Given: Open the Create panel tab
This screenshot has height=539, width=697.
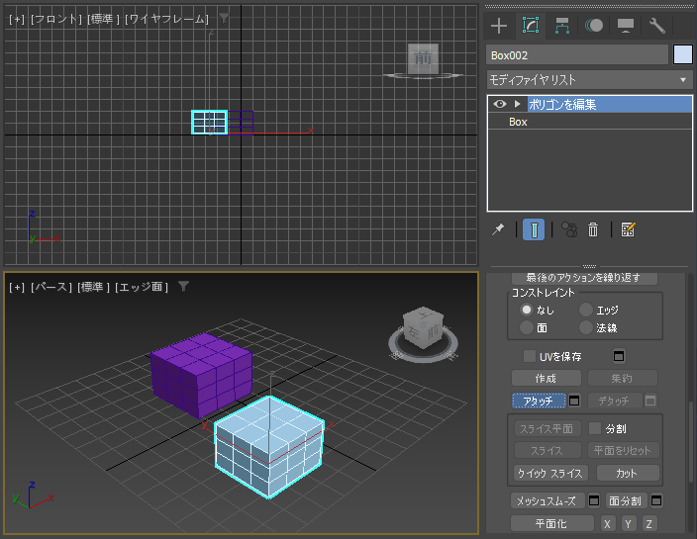Looking at the screenshot, I should coord(499,26).
